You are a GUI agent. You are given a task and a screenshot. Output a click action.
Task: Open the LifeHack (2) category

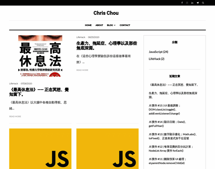[x=156, y=59]
